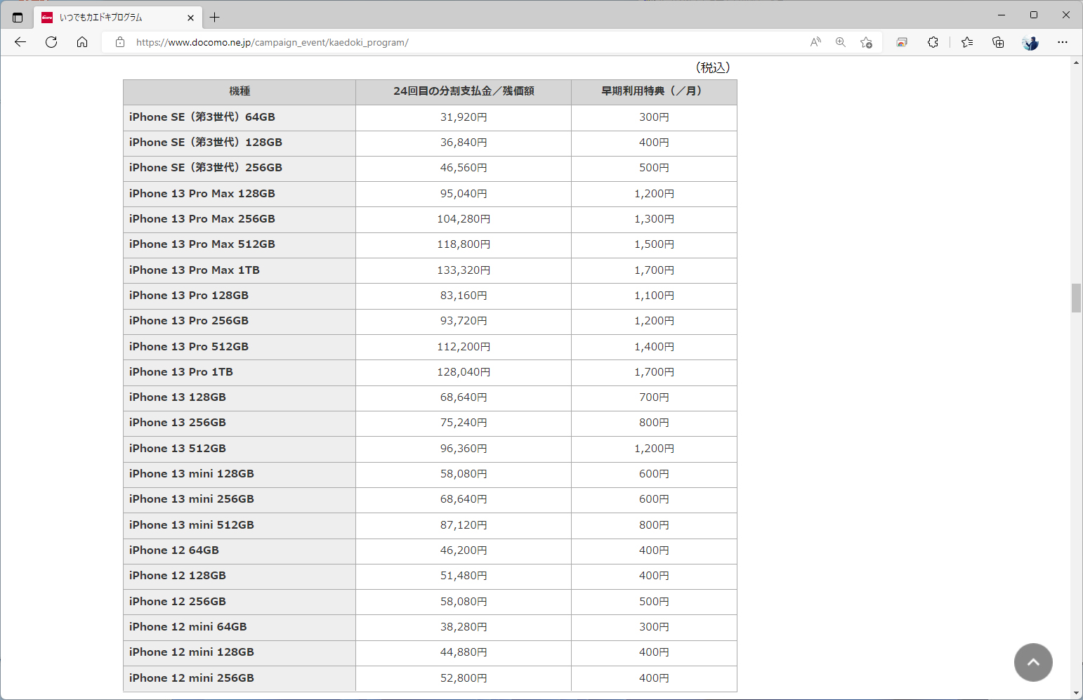Select the （税込） tax note text
The width and height of the screenshot is (1083, 700).
713,67
